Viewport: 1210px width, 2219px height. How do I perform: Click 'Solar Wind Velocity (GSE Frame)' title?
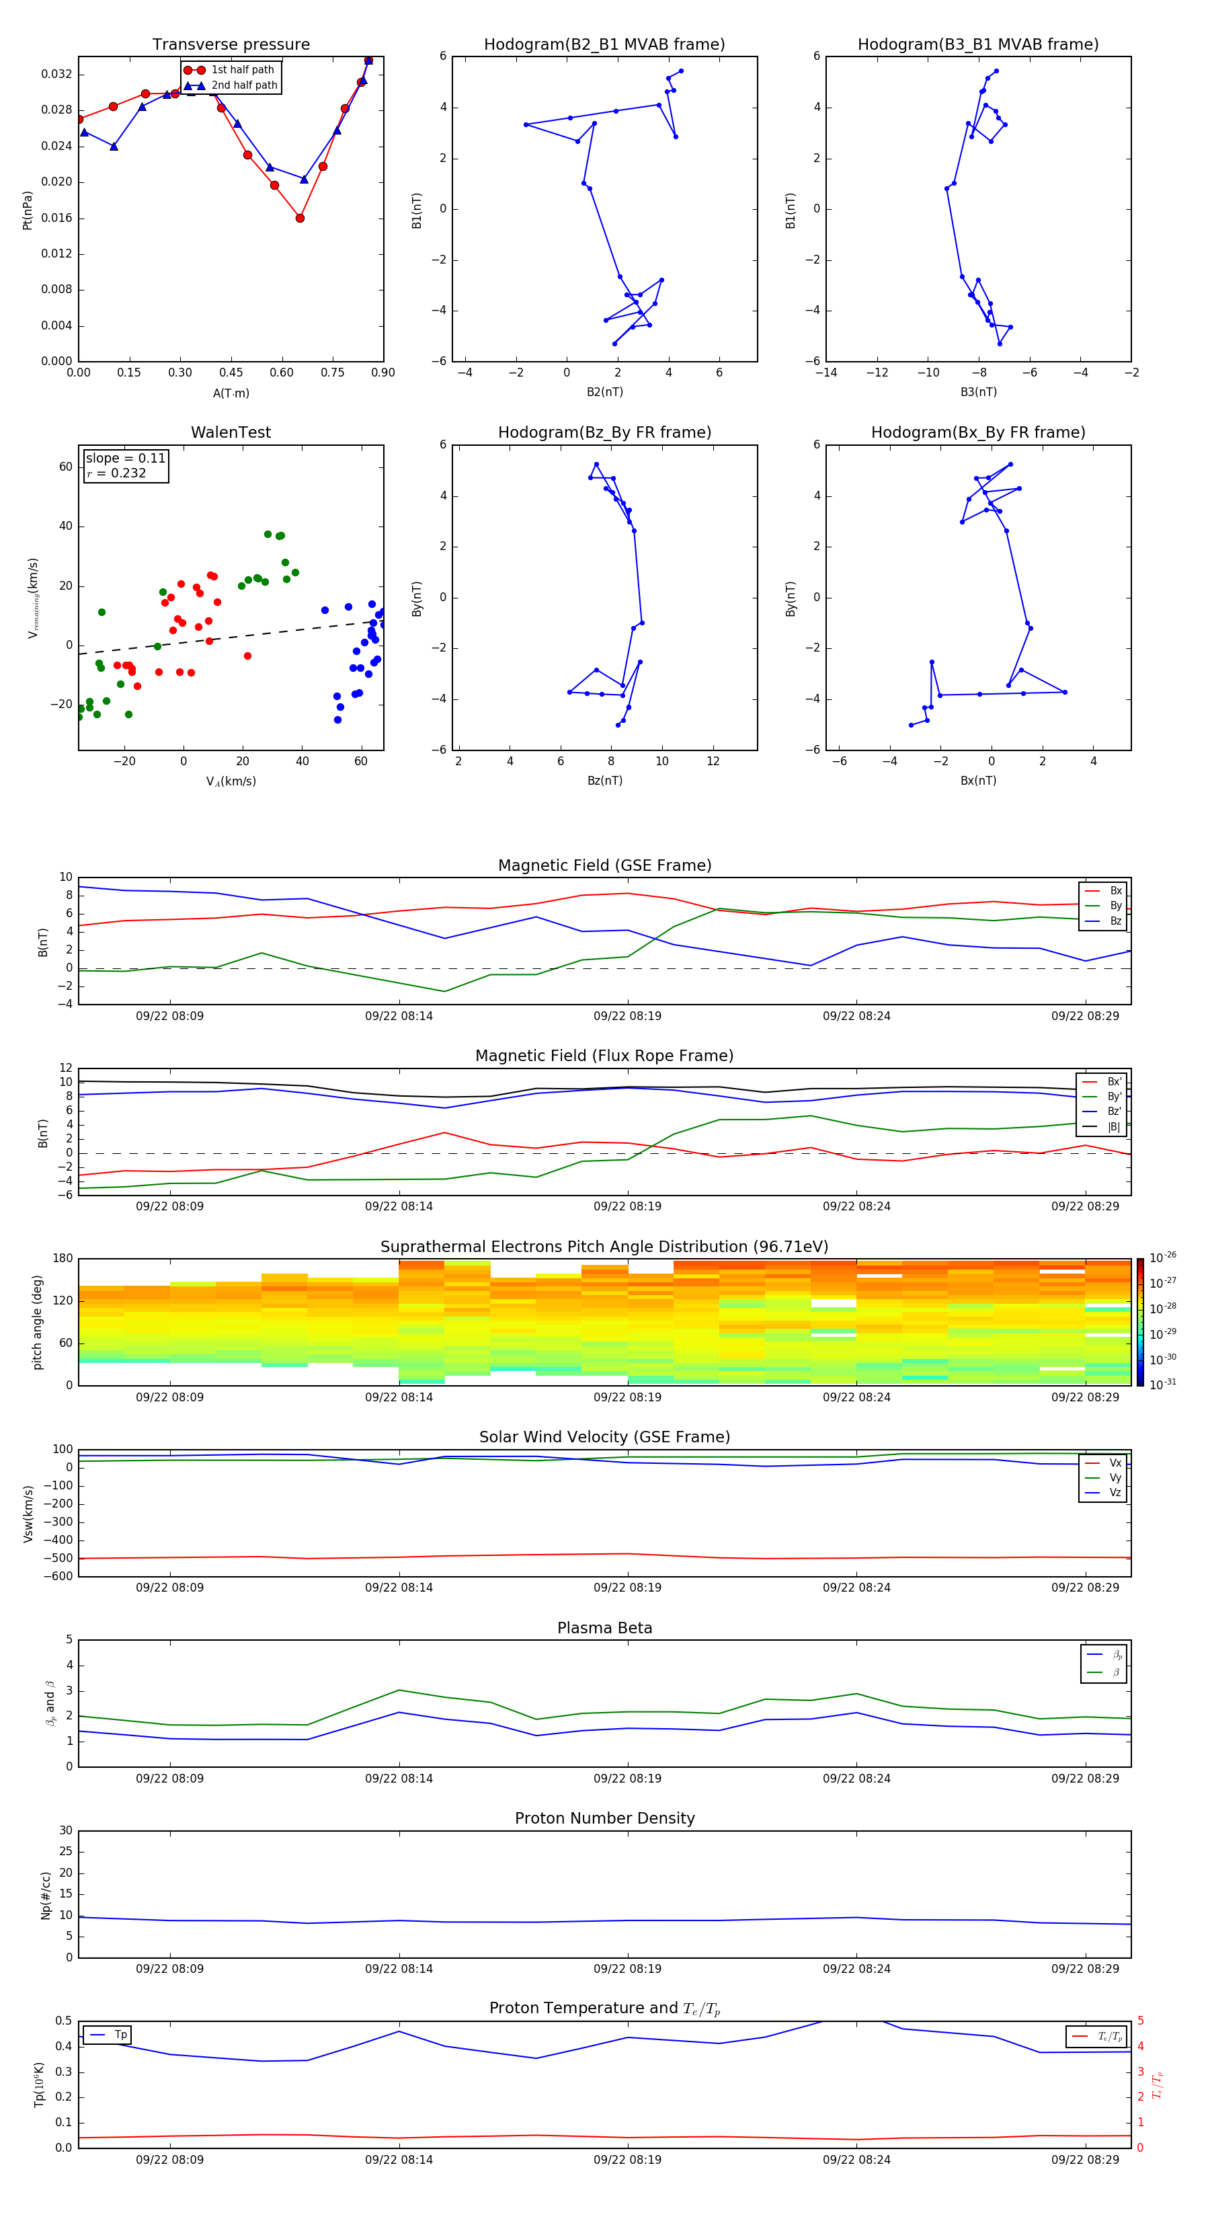click(604, 1438)
